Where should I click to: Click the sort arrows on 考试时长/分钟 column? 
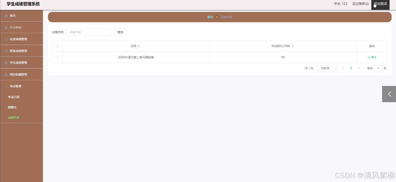pos(292,46)
